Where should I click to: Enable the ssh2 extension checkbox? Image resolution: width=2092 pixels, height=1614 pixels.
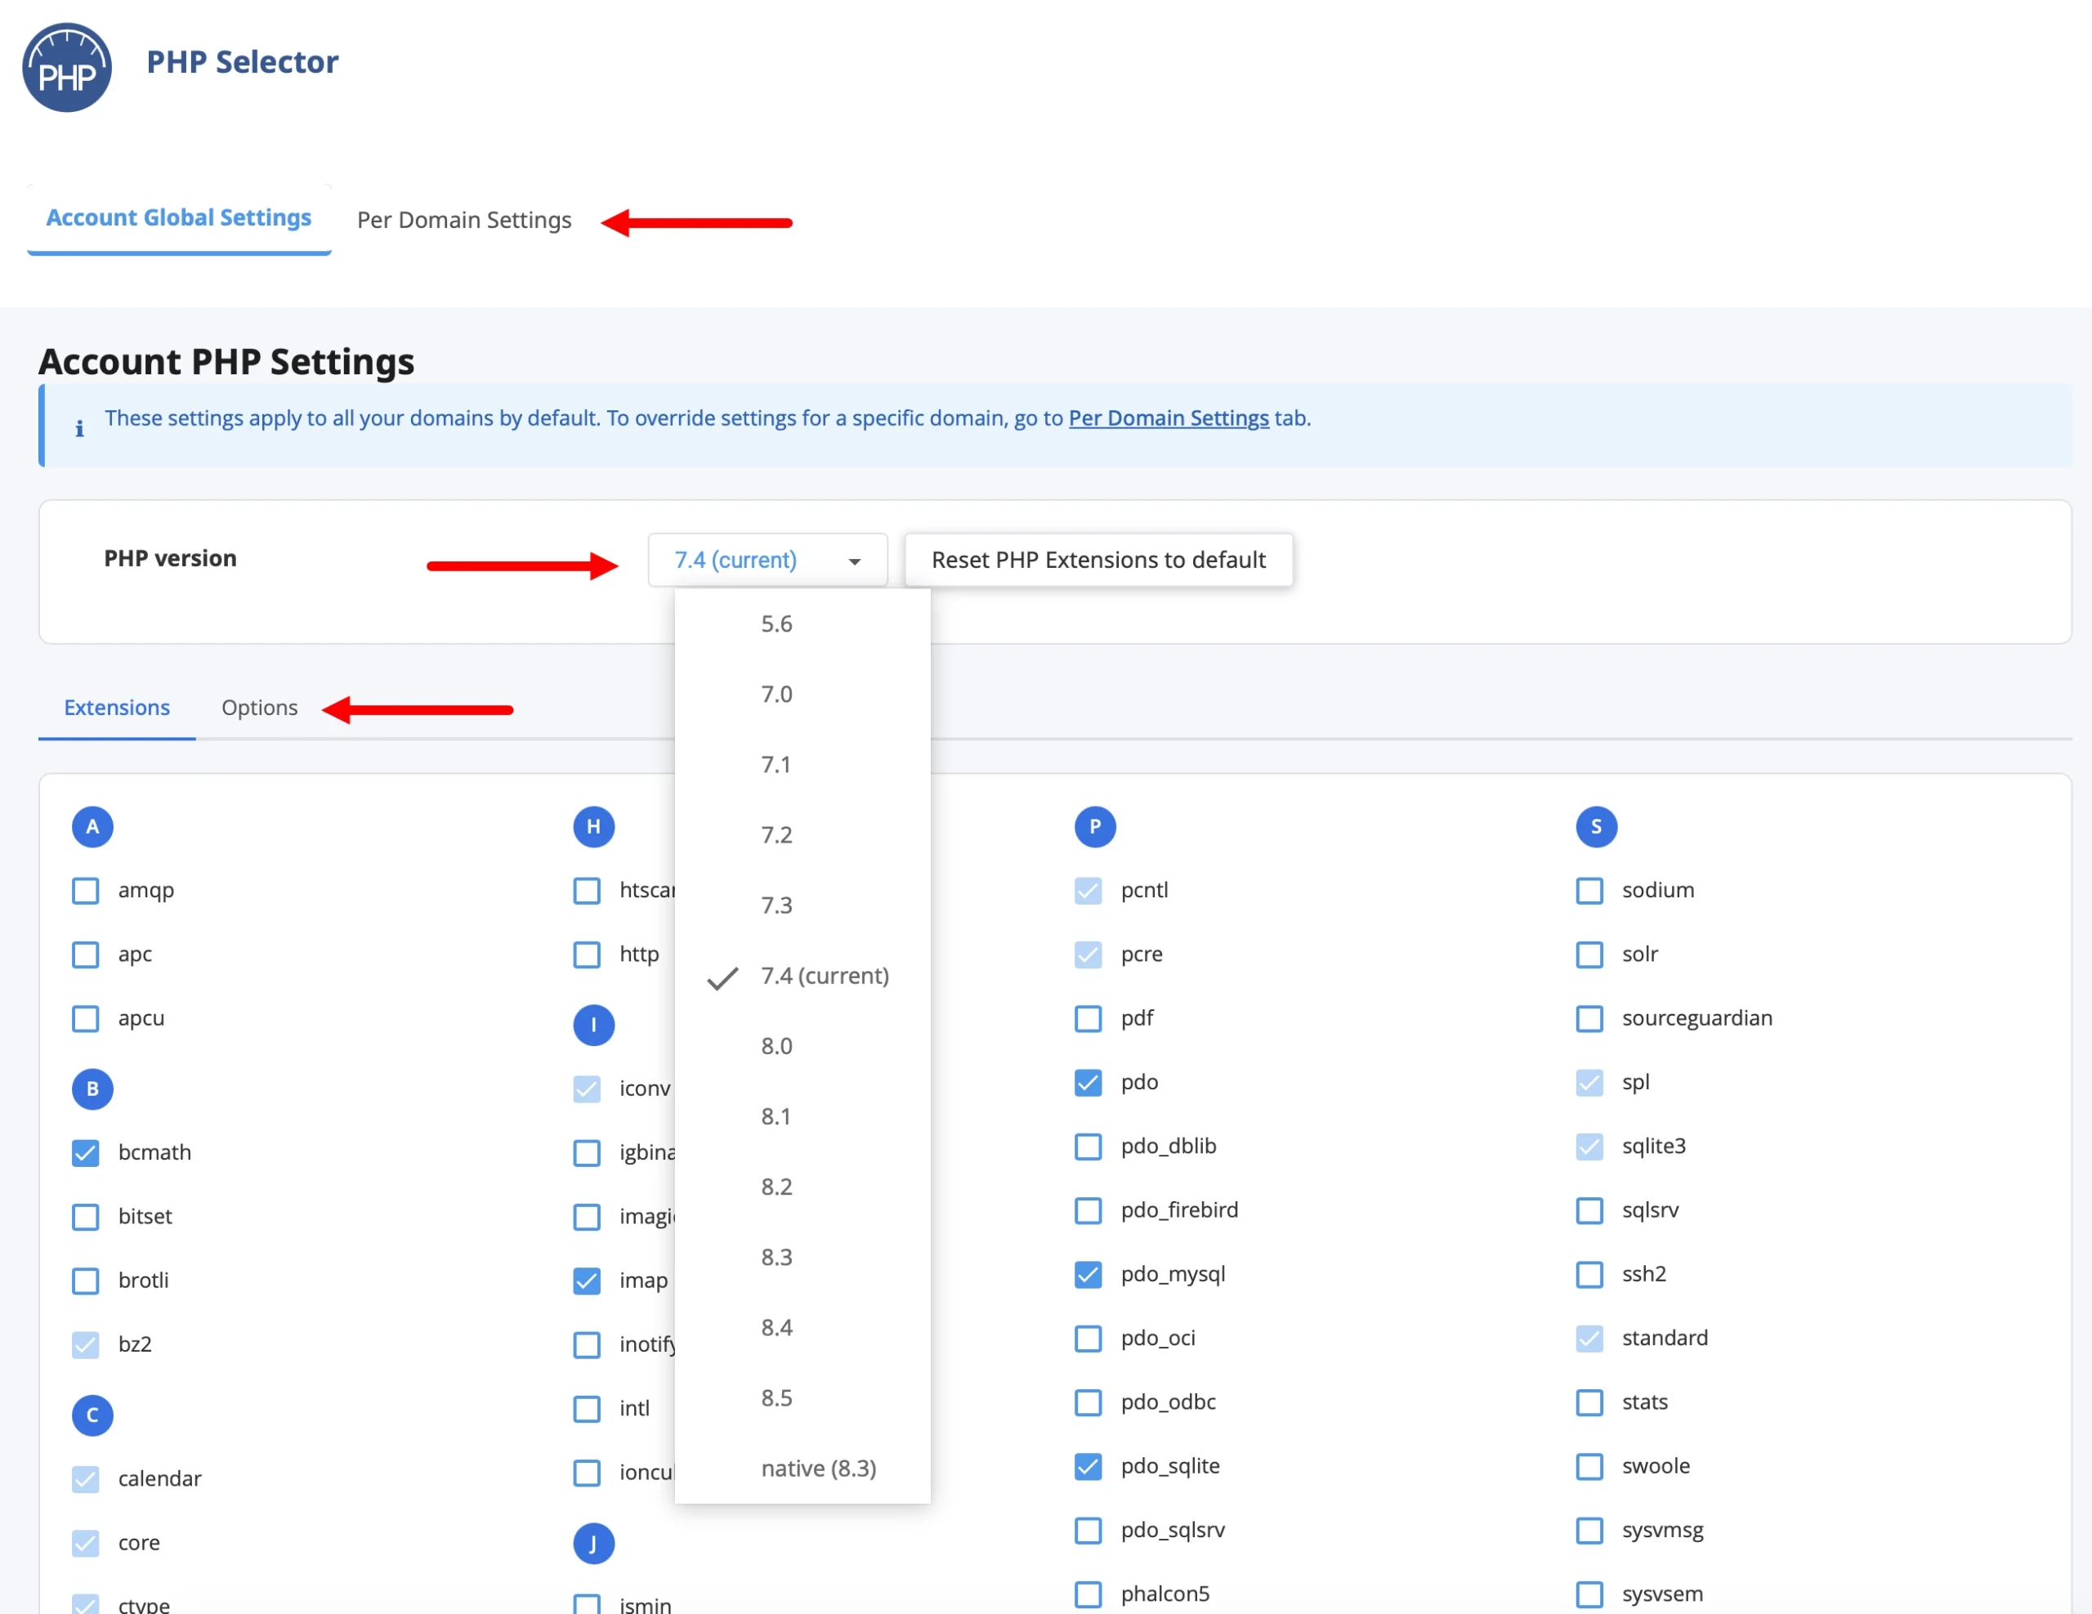coord(1590,1275)
